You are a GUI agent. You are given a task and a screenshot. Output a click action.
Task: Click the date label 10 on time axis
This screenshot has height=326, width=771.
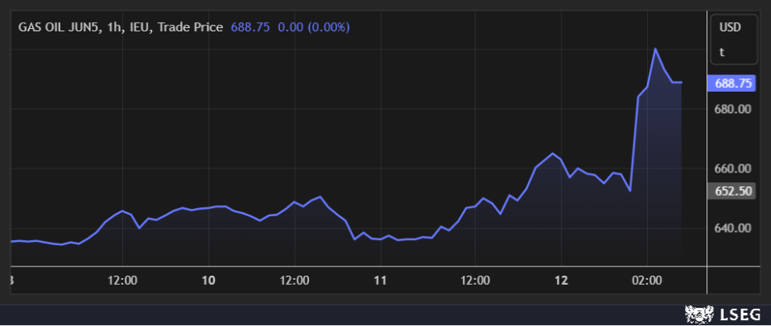coord(208,281)
